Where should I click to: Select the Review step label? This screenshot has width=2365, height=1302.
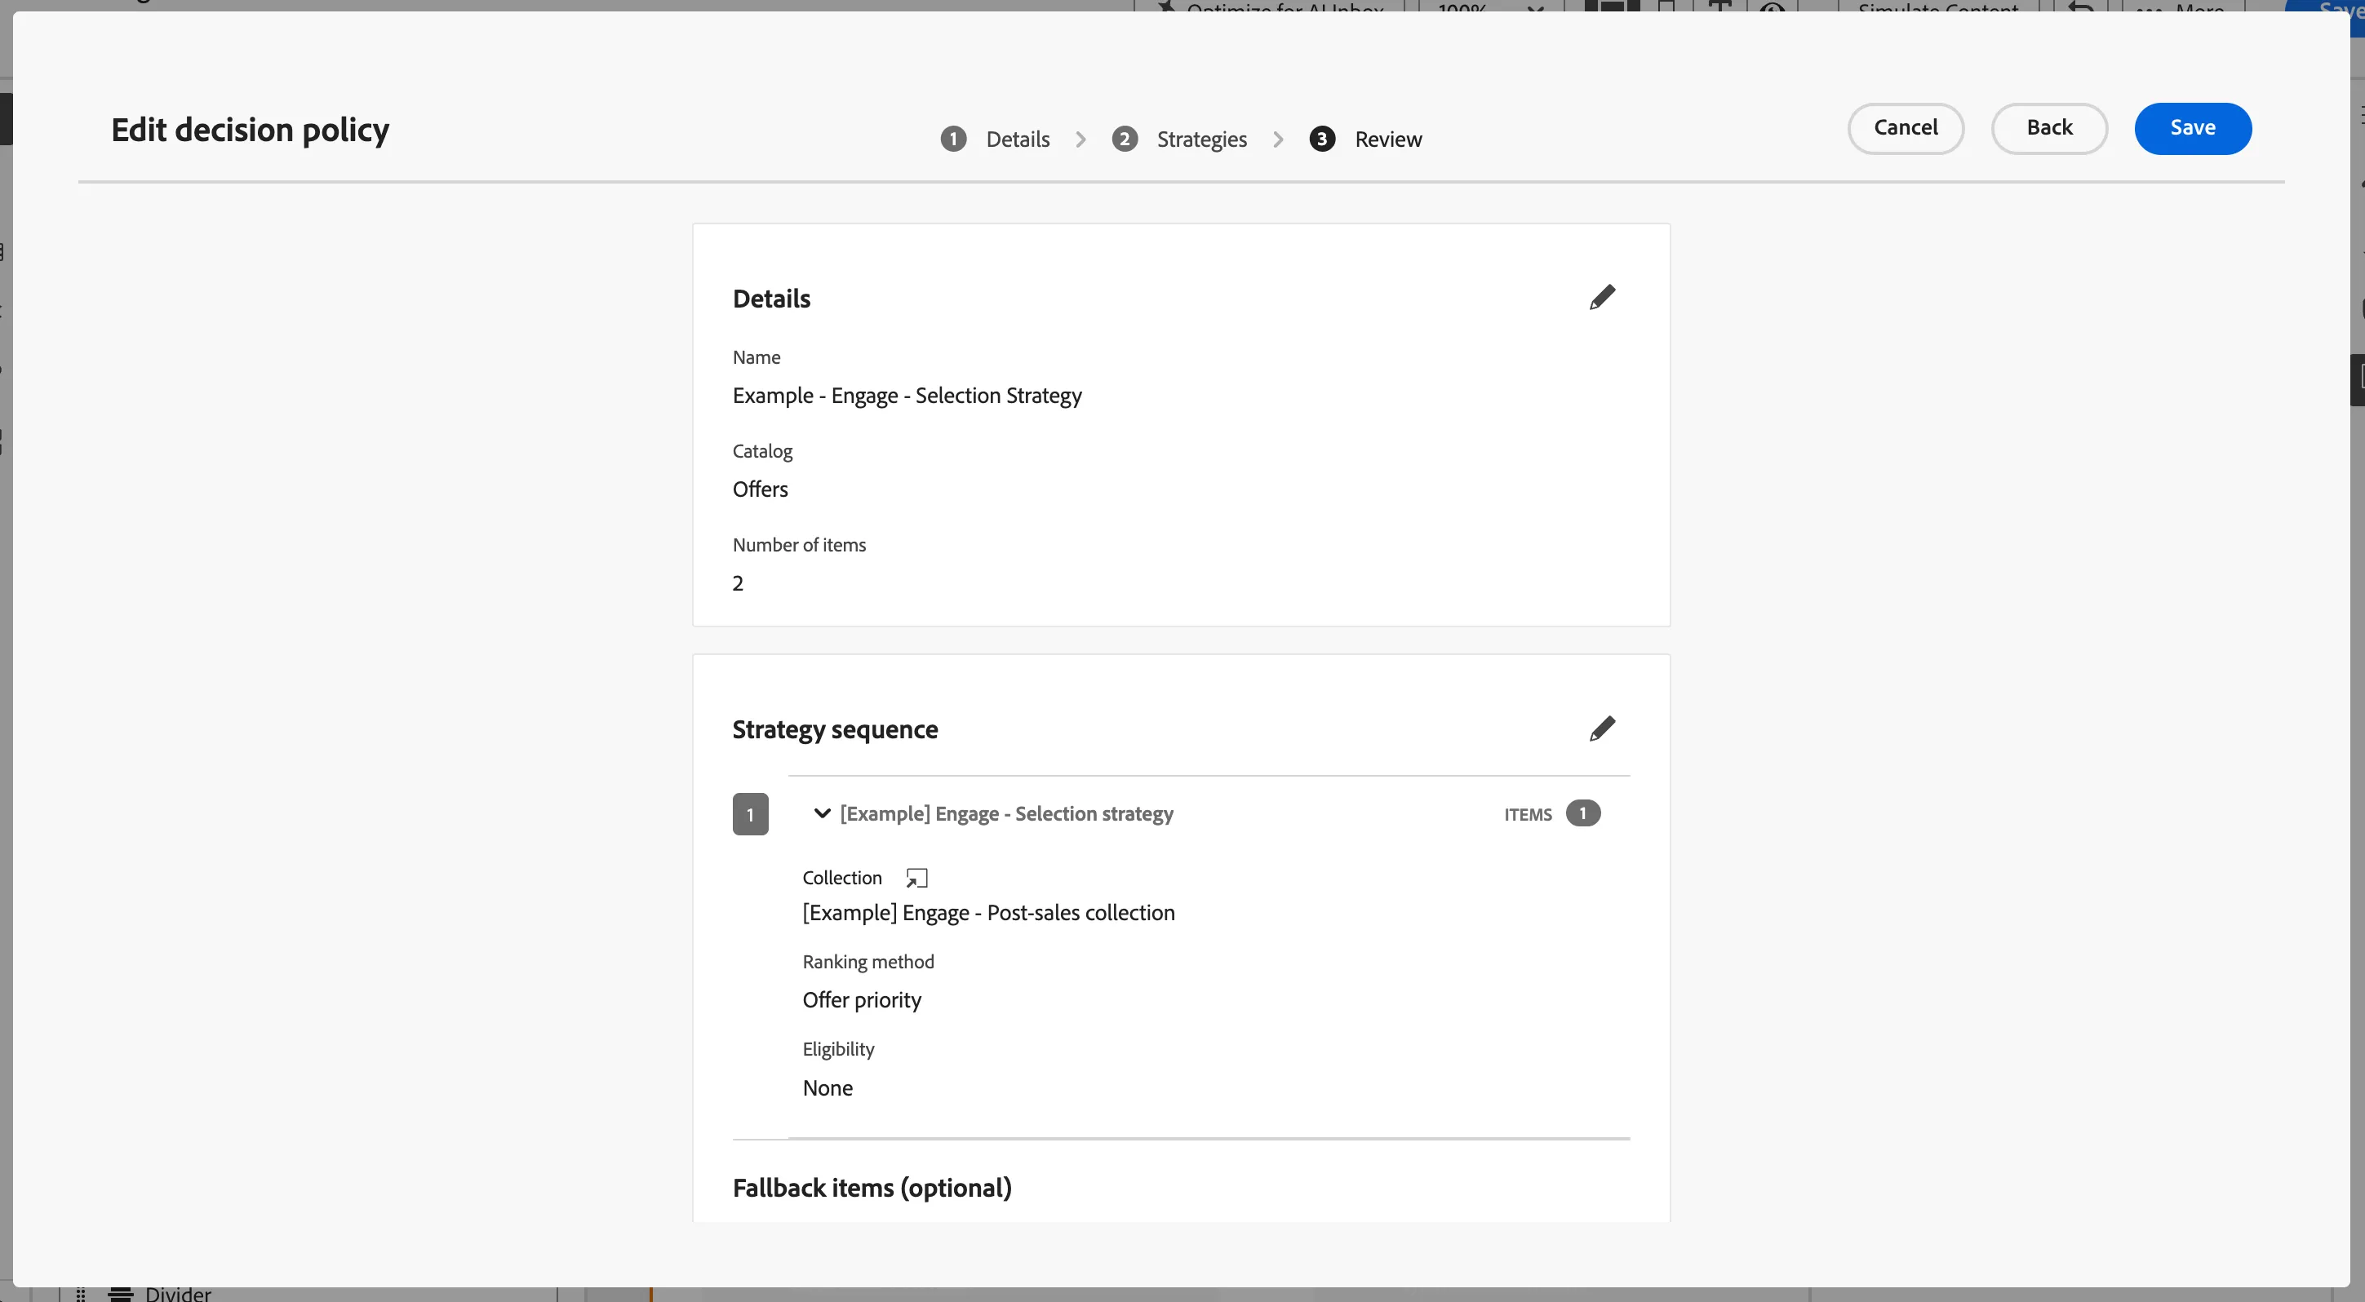(x=1388, y=139)
